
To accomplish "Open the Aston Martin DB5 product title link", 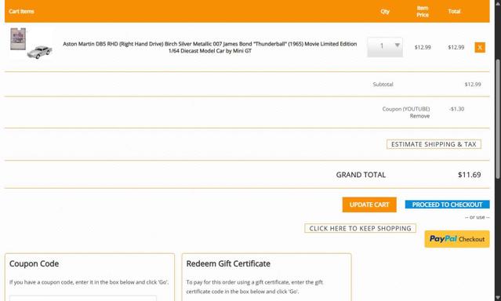I will tap(209, 47).
